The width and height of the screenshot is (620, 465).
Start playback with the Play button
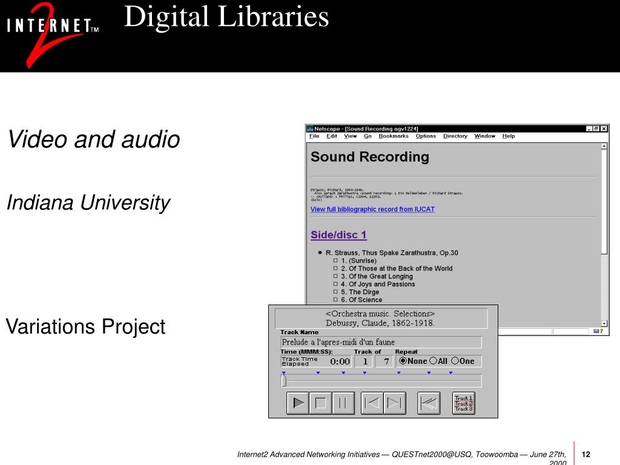click(298, 403)
